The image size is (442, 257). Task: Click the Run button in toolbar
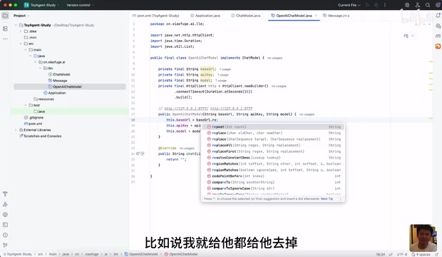click(x=367, y=5)
